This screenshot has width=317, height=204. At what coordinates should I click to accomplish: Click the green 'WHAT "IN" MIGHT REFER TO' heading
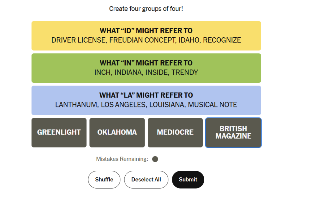point(146,63)
